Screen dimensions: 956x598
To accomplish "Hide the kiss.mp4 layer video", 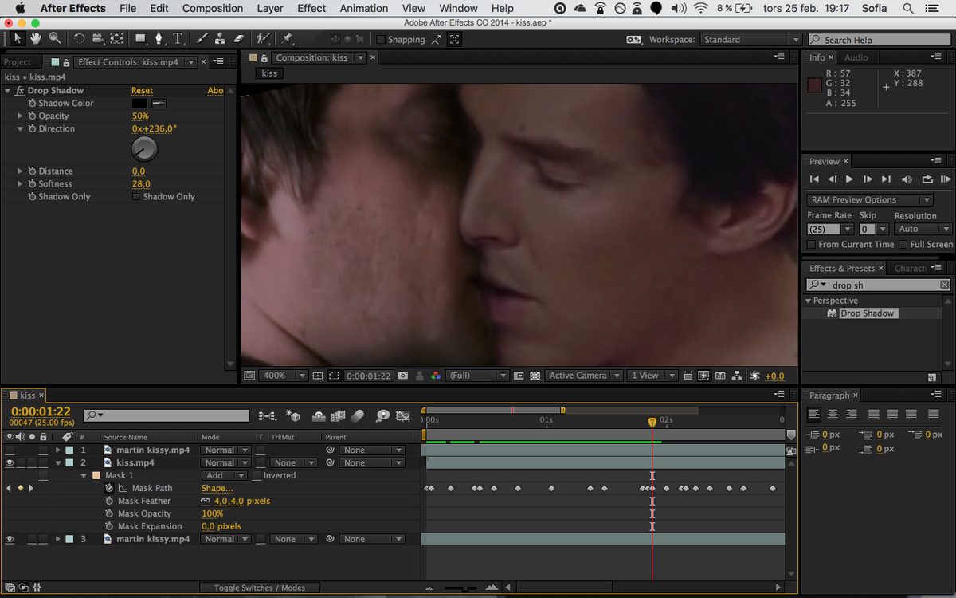I will [x=10, y=462].
